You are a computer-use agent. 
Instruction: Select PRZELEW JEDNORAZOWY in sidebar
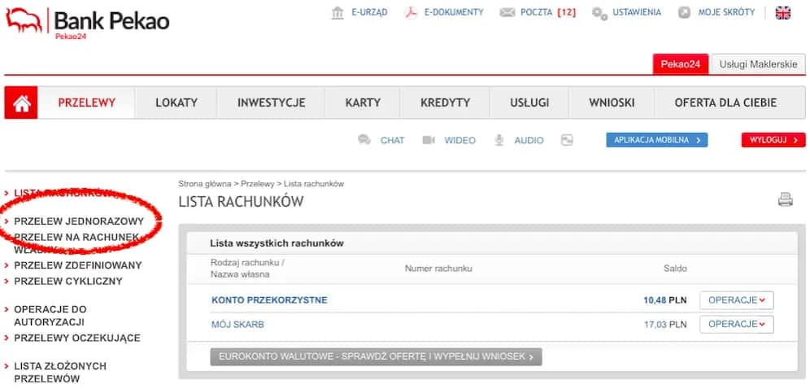coord(79,221)
